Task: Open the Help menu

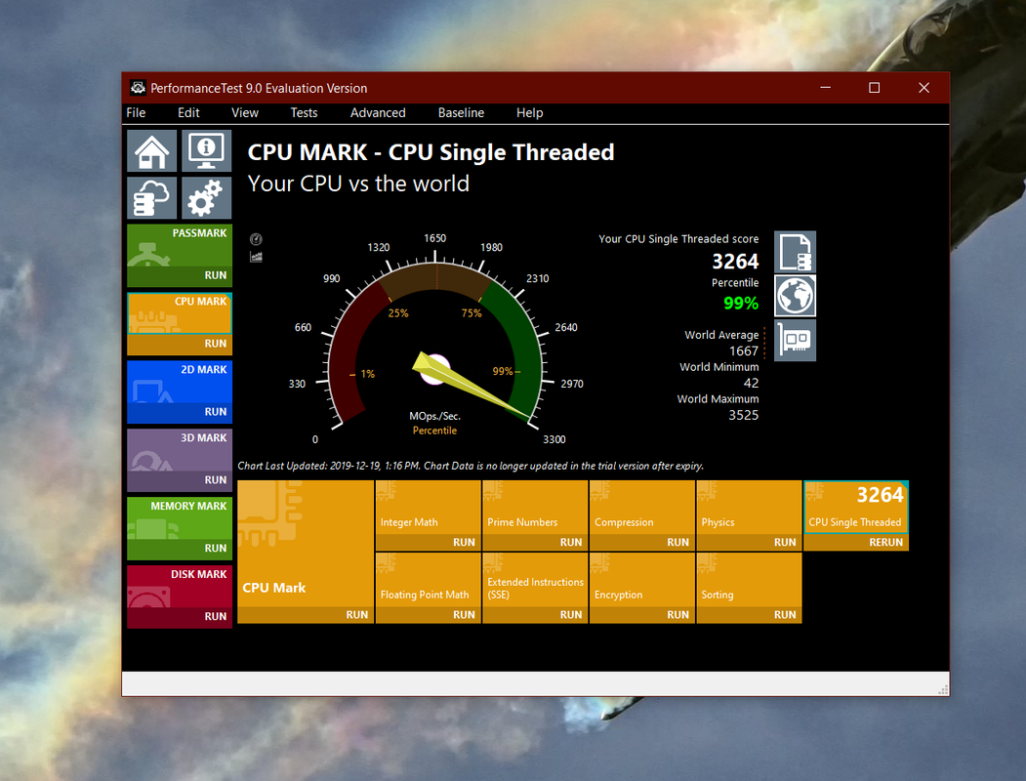Action: click(x=529, y=112)
